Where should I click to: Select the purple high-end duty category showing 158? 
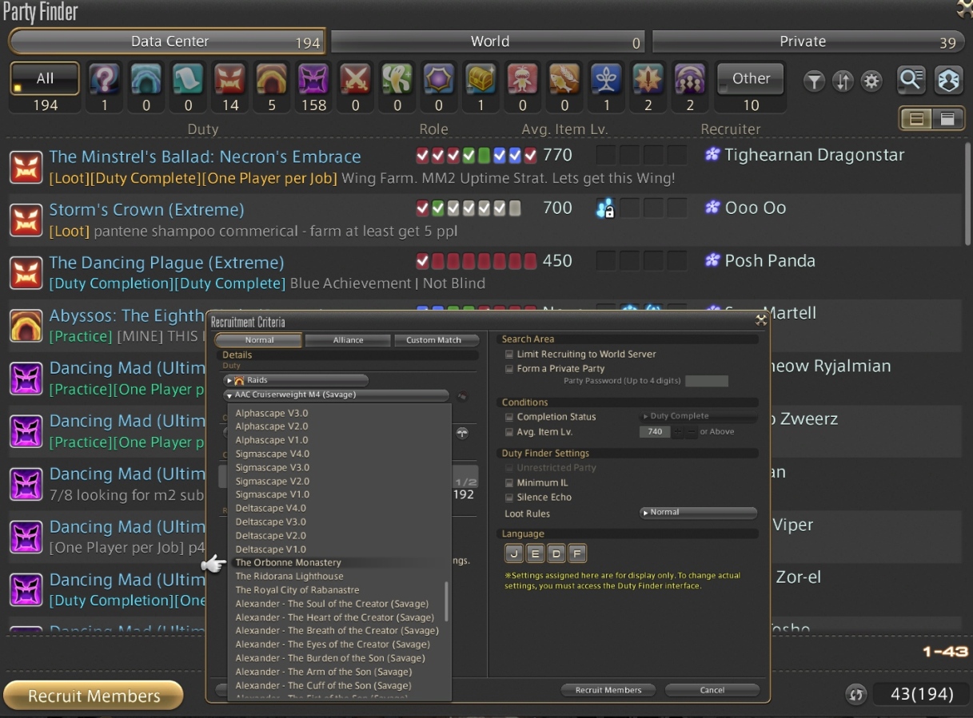313,79
